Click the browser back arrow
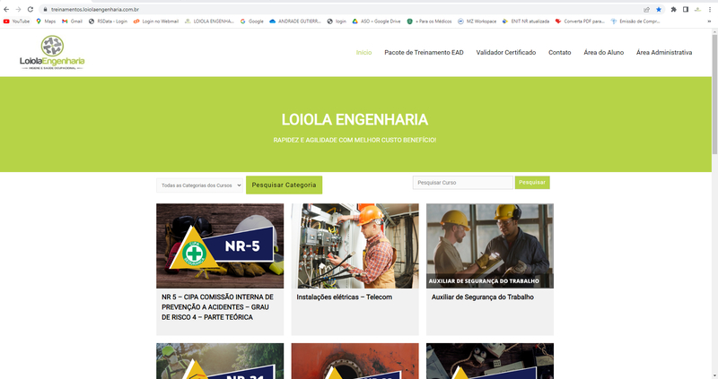Image resolution: width=718 pixels, height=379 pixels. 6,9
